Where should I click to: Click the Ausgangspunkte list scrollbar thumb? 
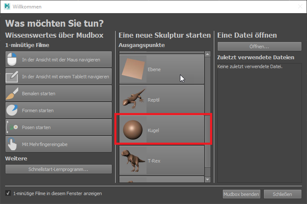pyautogui.click(x=207, y=141)
